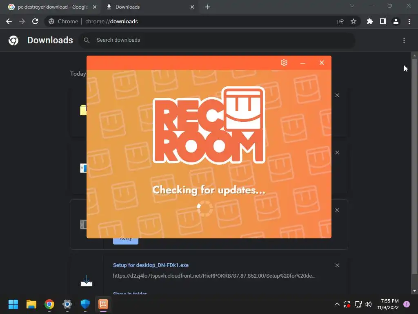Viewport: 418px width, 314px height.
Task: Remove the third download entry from list
Action: tap(337, 210)
